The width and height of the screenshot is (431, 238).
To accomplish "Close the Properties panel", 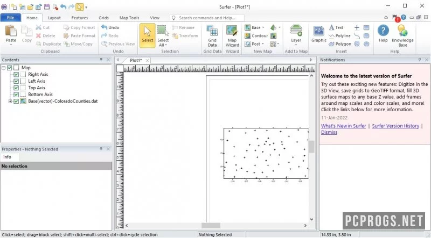I will pyautogui.click(x=108, y=149).
